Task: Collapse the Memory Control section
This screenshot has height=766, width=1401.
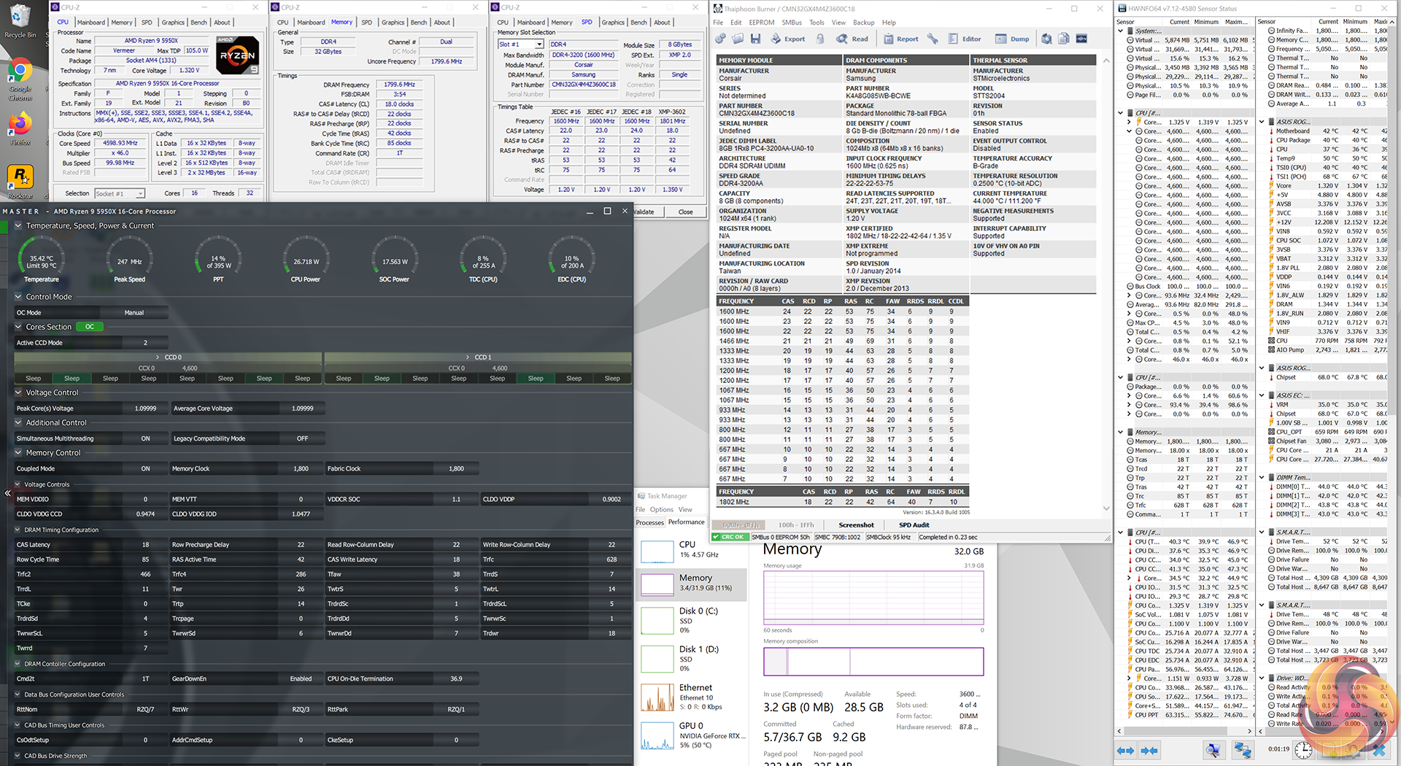Action: click(18, 453)
